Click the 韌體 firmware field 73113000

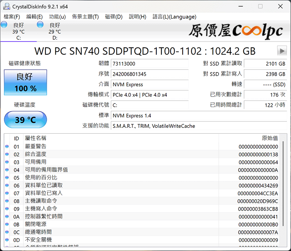150,64
